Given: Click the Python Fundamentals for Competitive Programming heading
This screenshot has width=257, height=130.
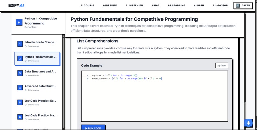Looking at the screenshot, I should point(134,19).
